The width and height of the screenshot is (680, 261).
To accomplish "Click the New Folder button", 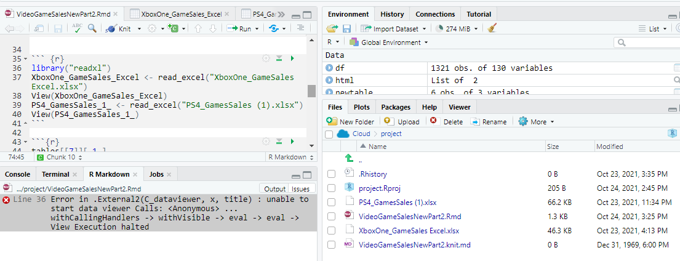I will (351, 121).
